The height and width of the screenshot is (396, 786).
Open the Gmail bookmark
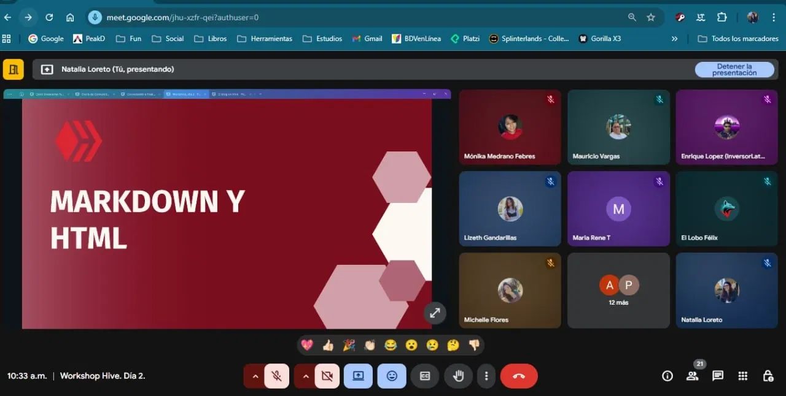click(x=367, y=39)
